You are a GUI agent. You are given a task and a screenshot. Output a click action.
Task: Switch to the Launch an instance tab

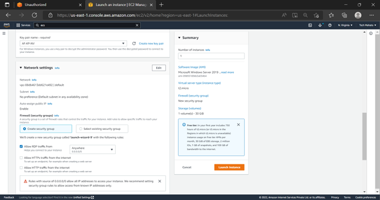pos(120,5)
